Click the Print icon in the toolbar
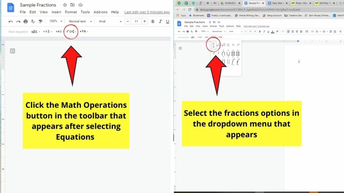Image resolution: width=344 pixels, height=193 pixels. point(25,21)
